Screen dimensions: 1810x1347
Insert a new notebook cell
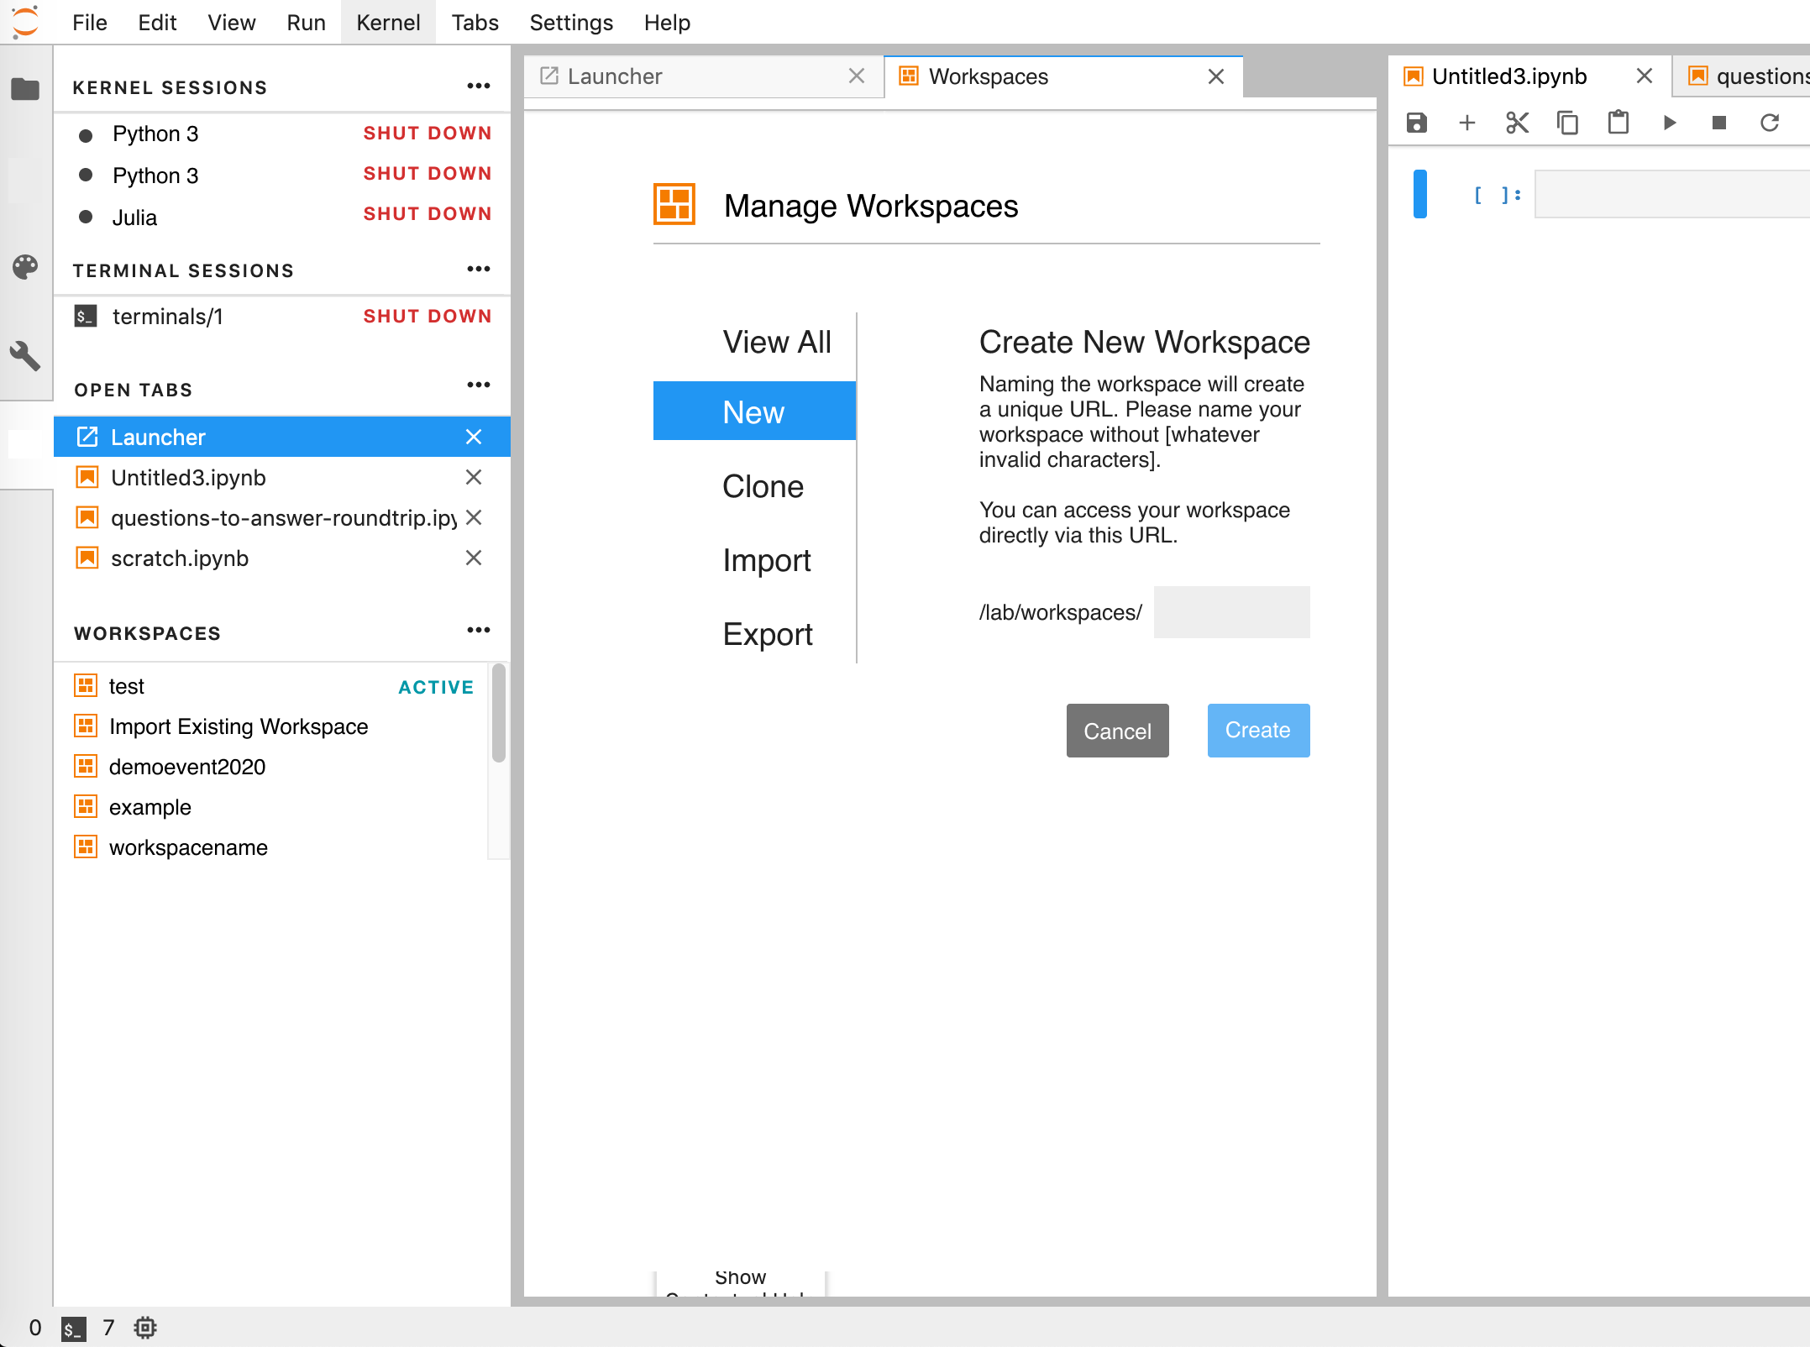(x=1466, y=123)
